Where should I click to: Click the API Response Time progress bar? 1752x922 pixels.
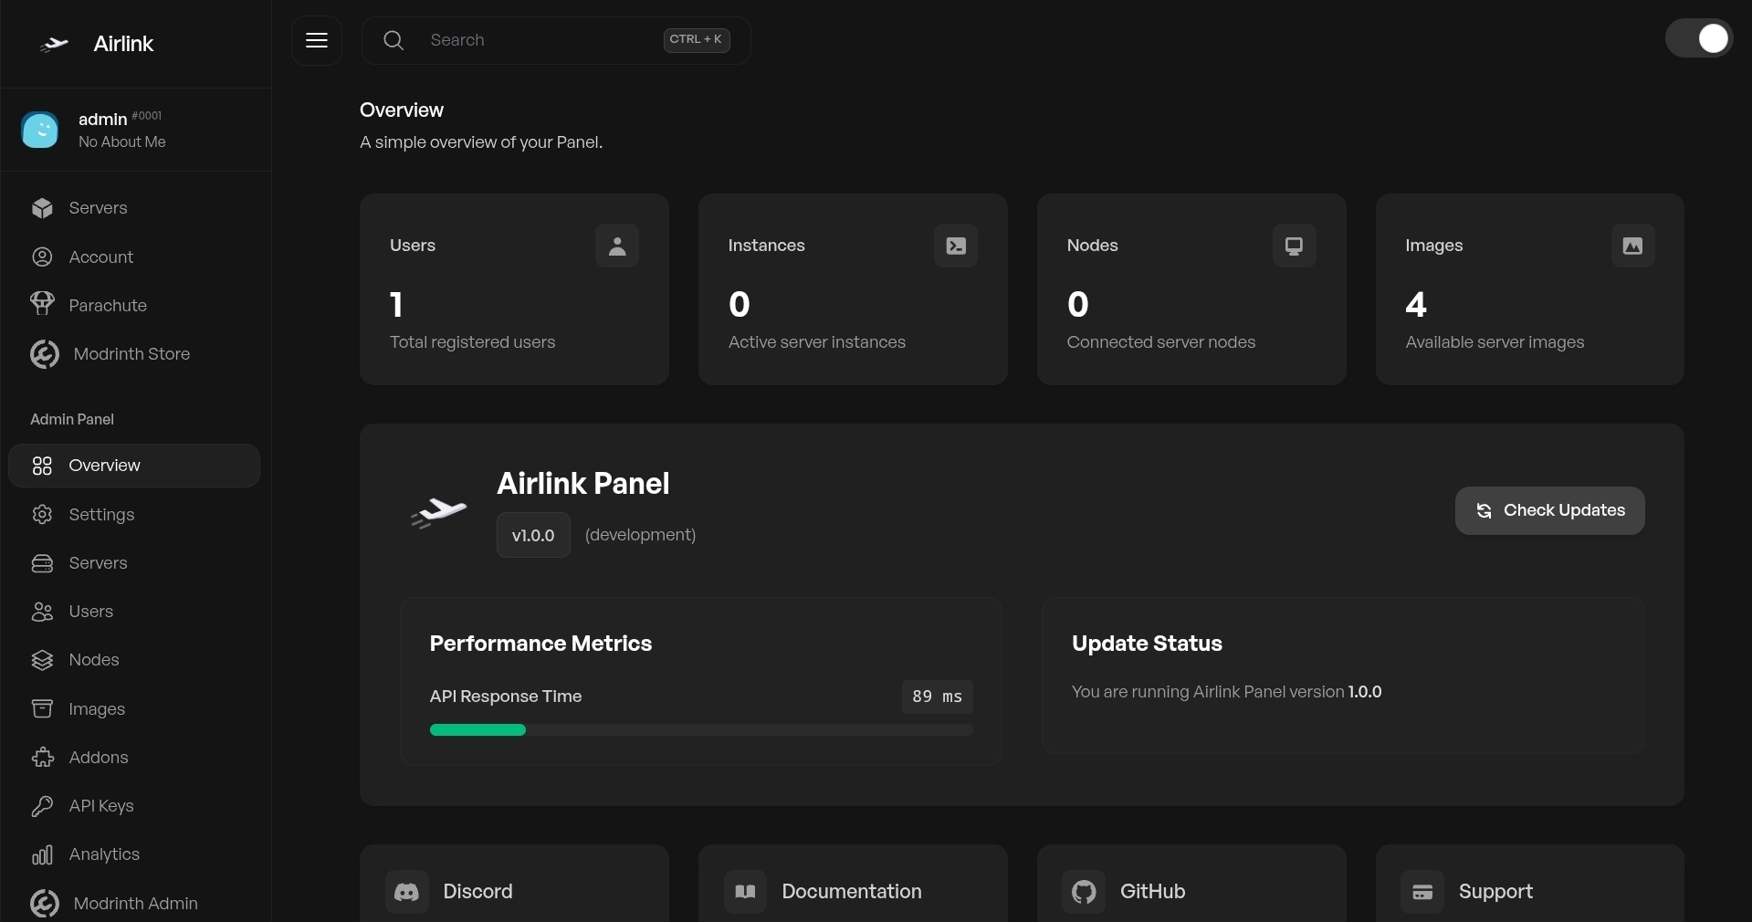[700, 730]
